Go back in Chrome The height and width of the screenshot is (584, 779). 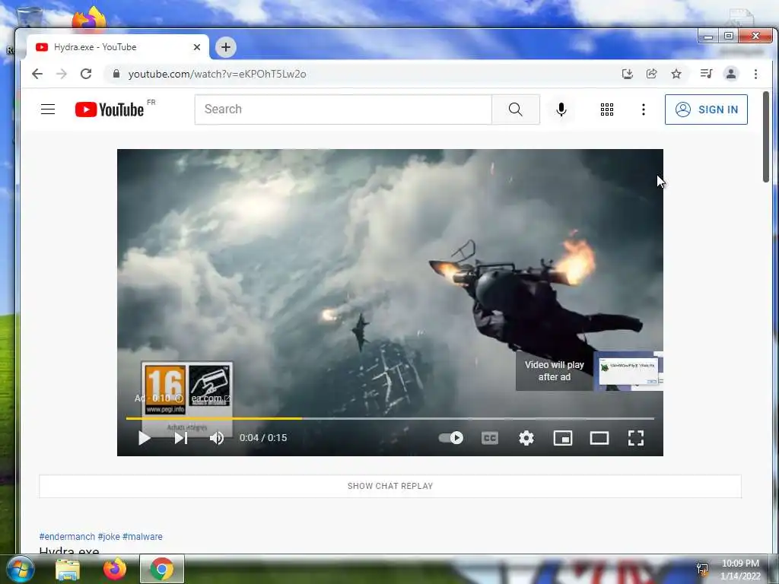pos(37,74)
